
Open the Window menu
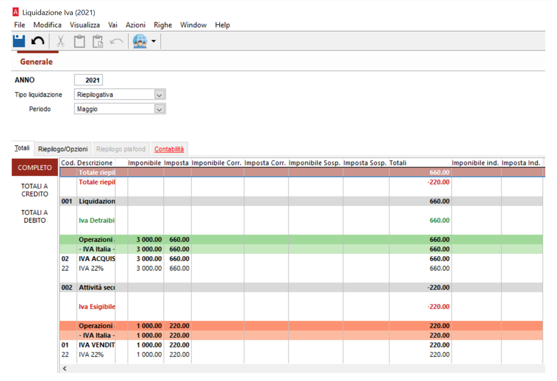(x=193, y=25)
